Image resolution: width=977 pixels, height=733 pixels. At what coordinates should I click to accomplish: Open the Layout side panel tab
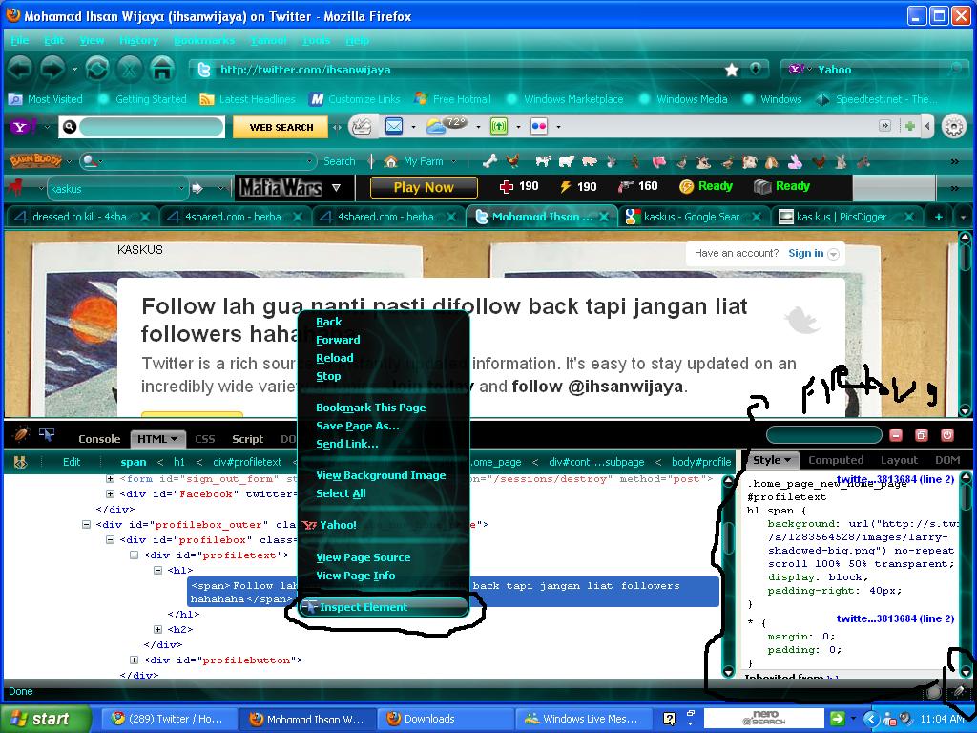coord(899,460)
